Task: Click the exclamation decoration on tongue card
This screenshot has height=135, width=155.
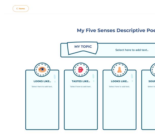Action: [x=93, y=78]
